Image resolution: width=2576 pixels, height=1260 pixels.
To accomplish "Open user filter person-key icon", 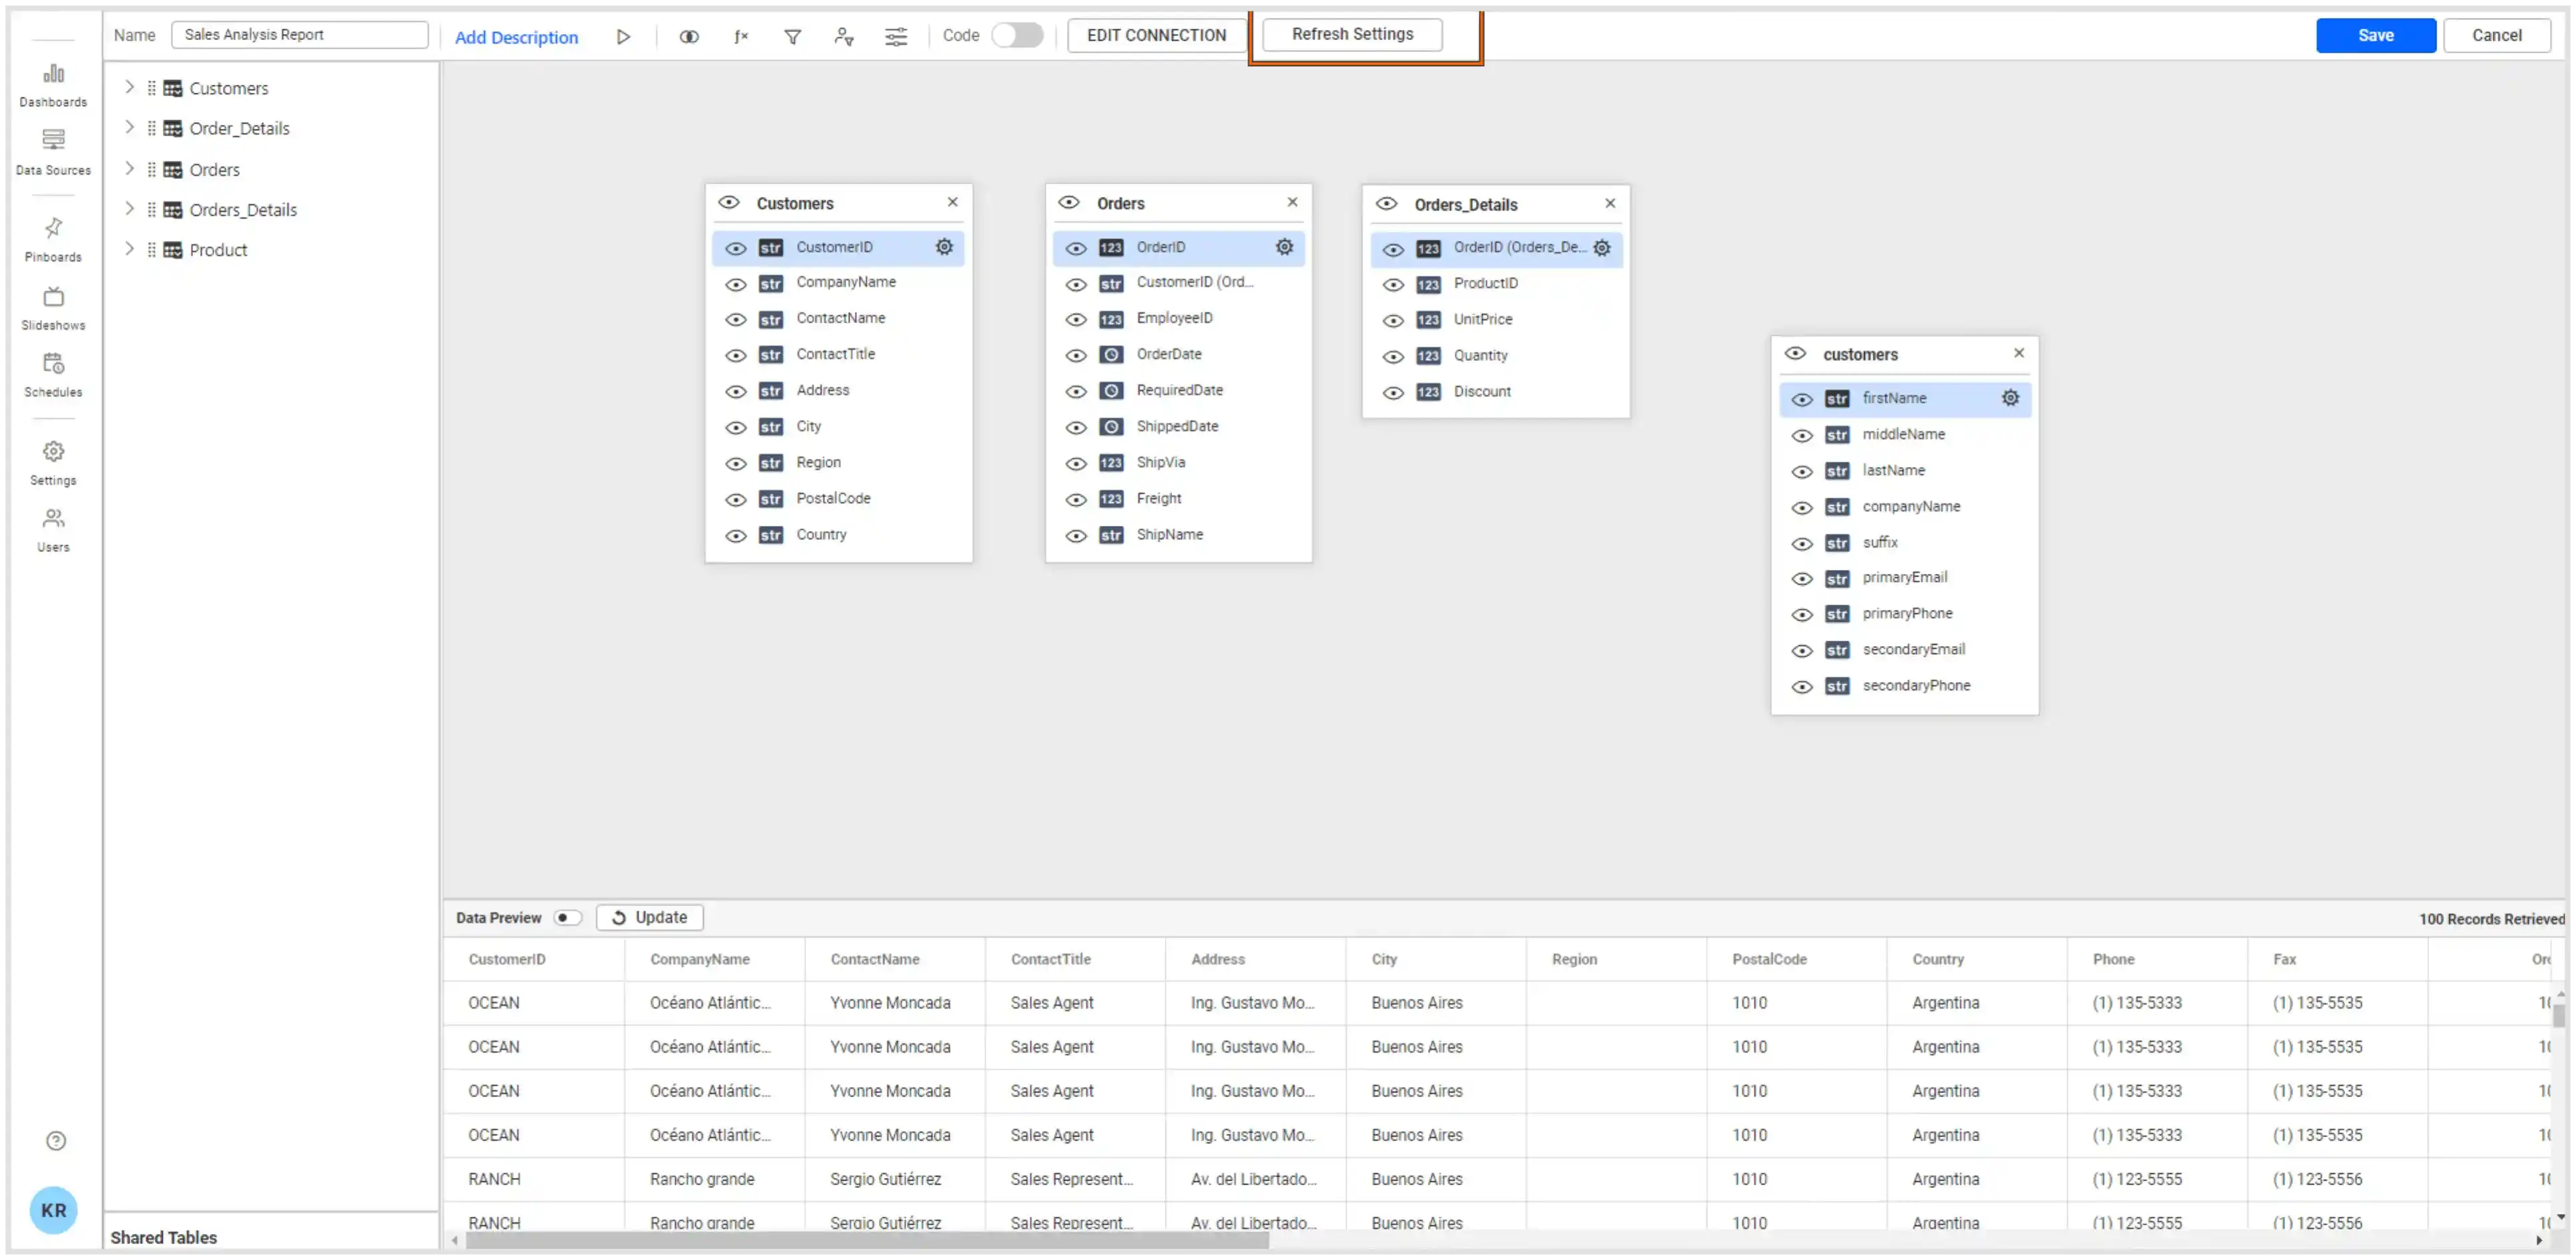I will [x=844, y=36].
